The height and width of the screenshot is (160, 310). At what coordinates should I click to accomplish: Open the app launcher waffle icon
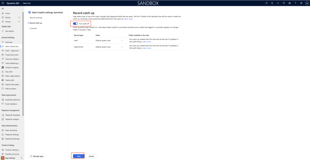click(3, 3)
